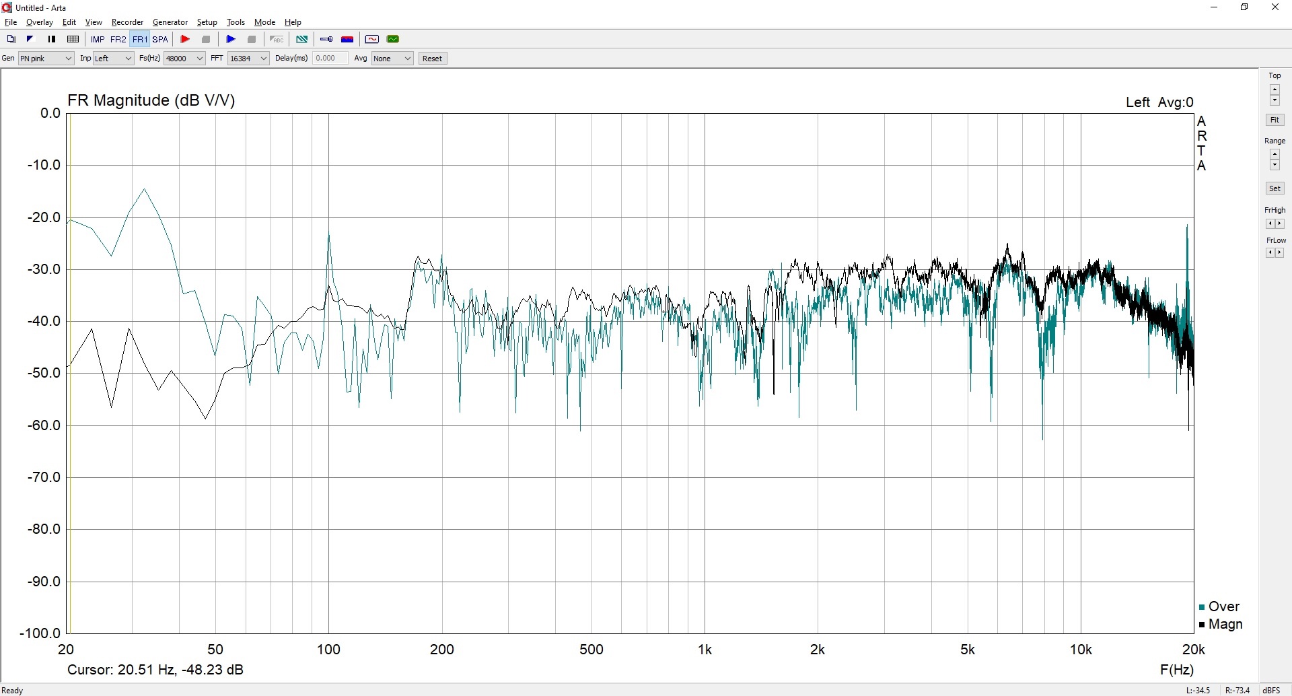
Task: Click the gray stop icon beside blue play
Action: 252,39
